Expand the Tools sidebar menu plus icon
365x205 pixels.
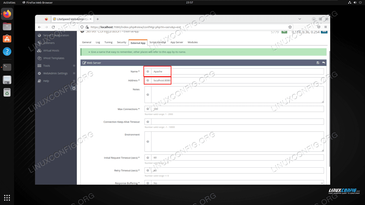pyautogui.click(x=74, y=66)
